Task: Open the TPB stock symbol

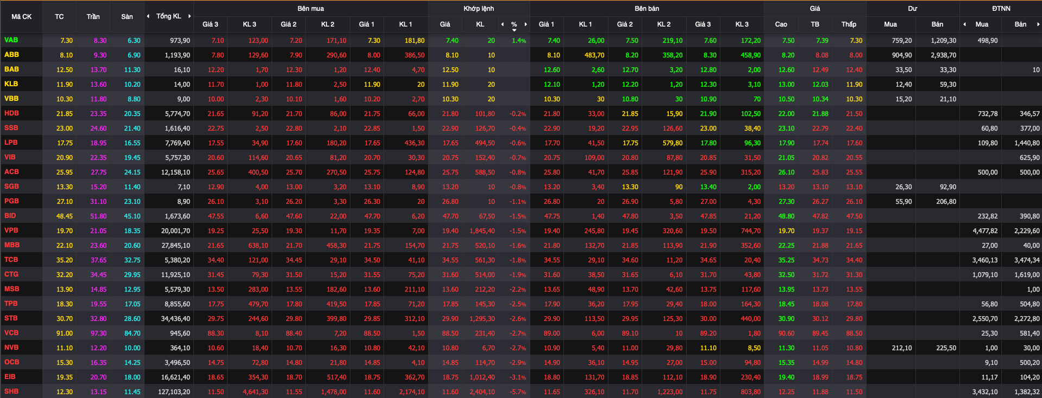Action: pyautogui.click(x=11, y=304)
